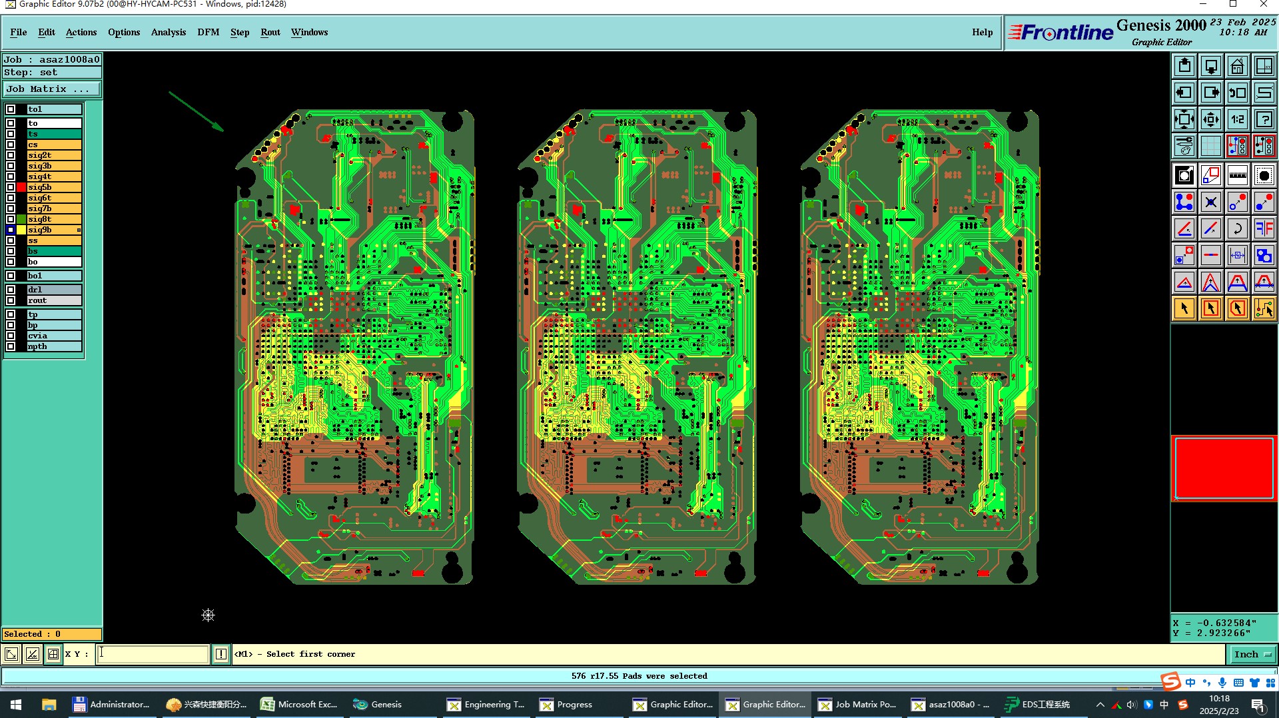Toggle visibility checkbox for layer sig9b
This screenshot has width=1279, height=718.
11,230
